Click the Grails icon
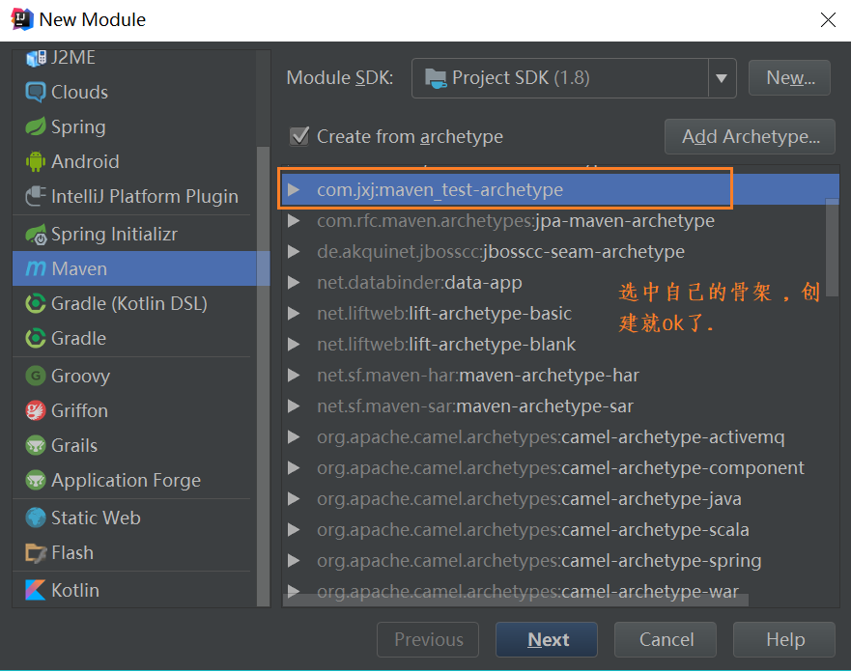Image resolution: width=851 pixels, height=672 pixels. (x=36, y=445)
